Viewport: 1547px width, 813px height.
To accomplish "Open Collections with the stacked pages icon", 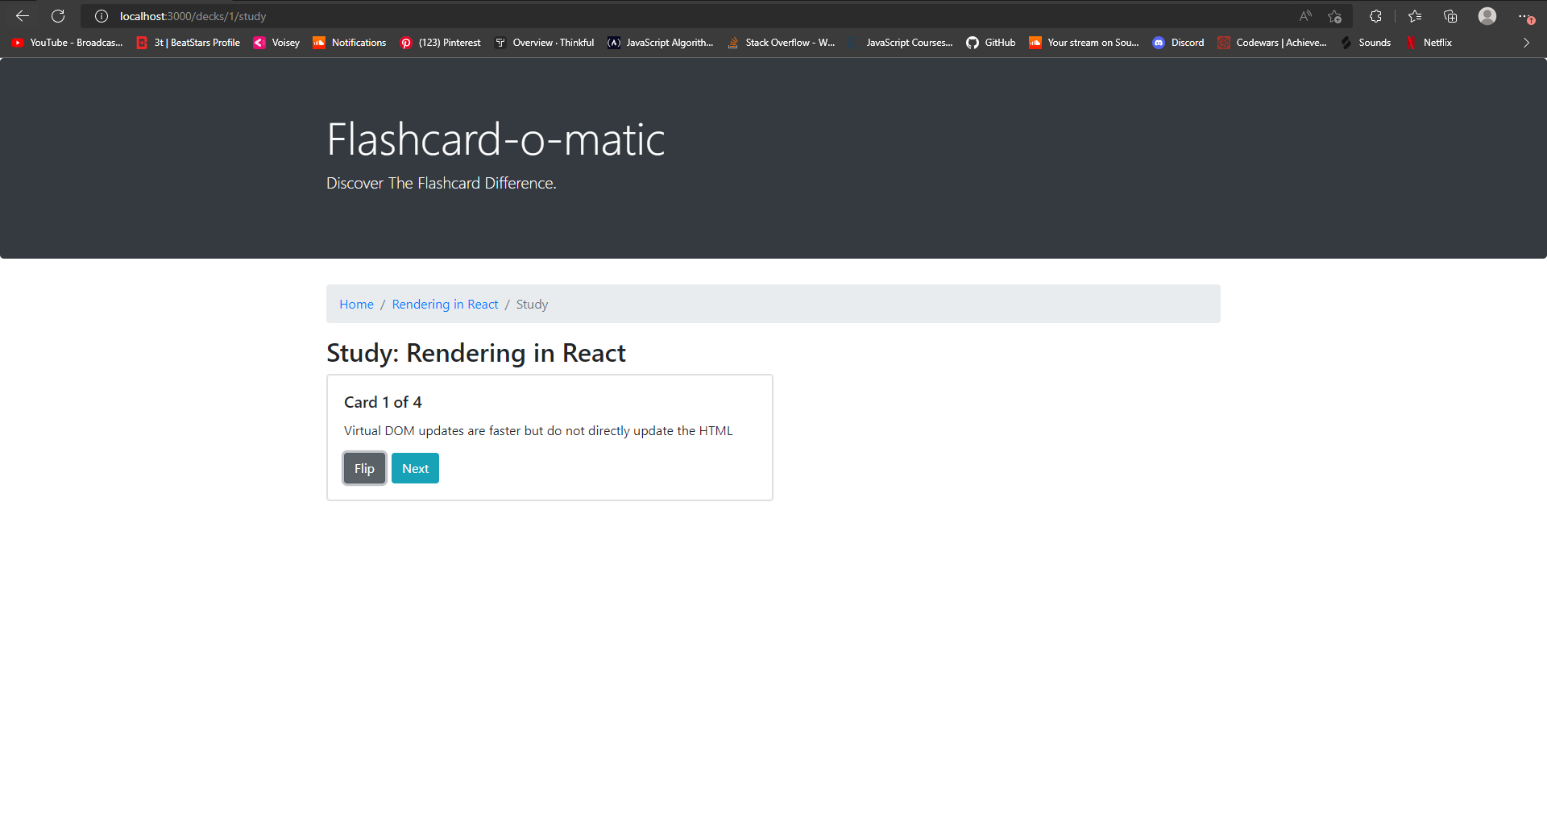I will 1451,16.
